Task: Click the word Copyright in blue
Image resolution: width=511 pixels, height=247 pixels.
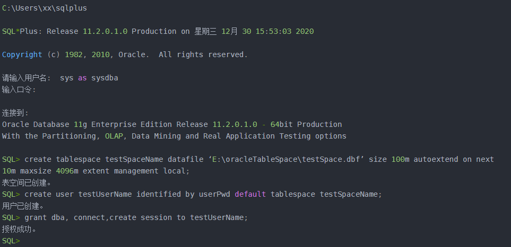Action: [22, 55]
